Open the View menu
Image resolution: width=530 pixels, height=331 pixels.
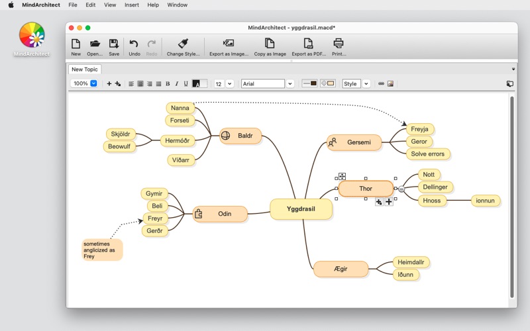(x=110, y=5)
